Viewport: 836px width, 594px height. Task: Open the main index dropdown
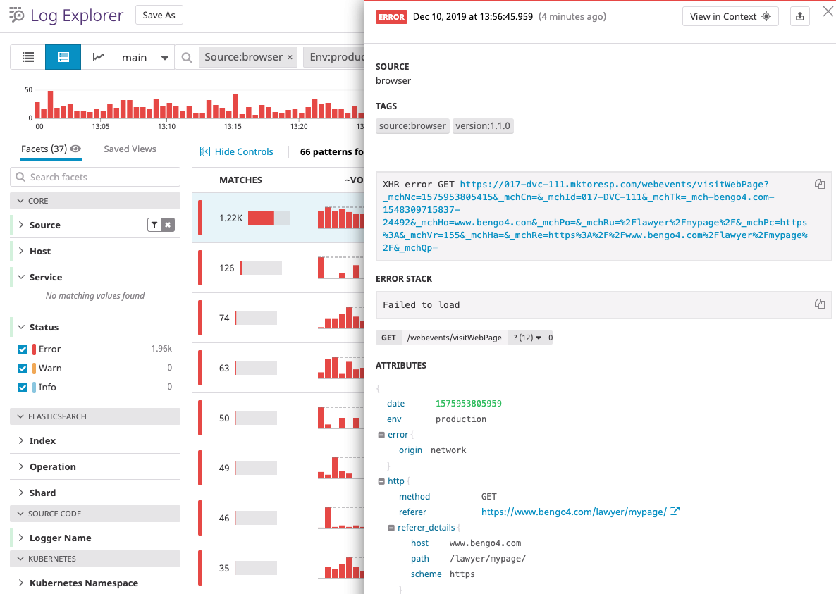coord(145,58)
